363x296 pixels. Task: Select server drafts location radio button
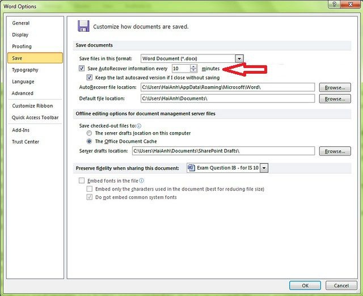tap(90, 133)
